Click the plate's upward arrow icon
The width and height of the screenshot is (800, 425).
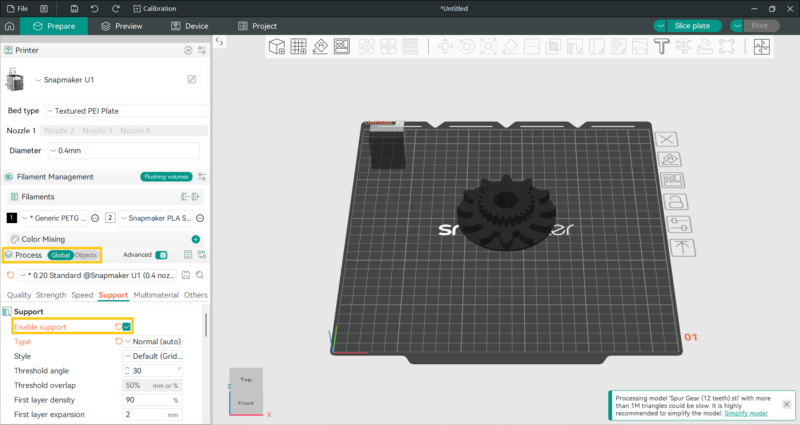click(x=682, y=248)
